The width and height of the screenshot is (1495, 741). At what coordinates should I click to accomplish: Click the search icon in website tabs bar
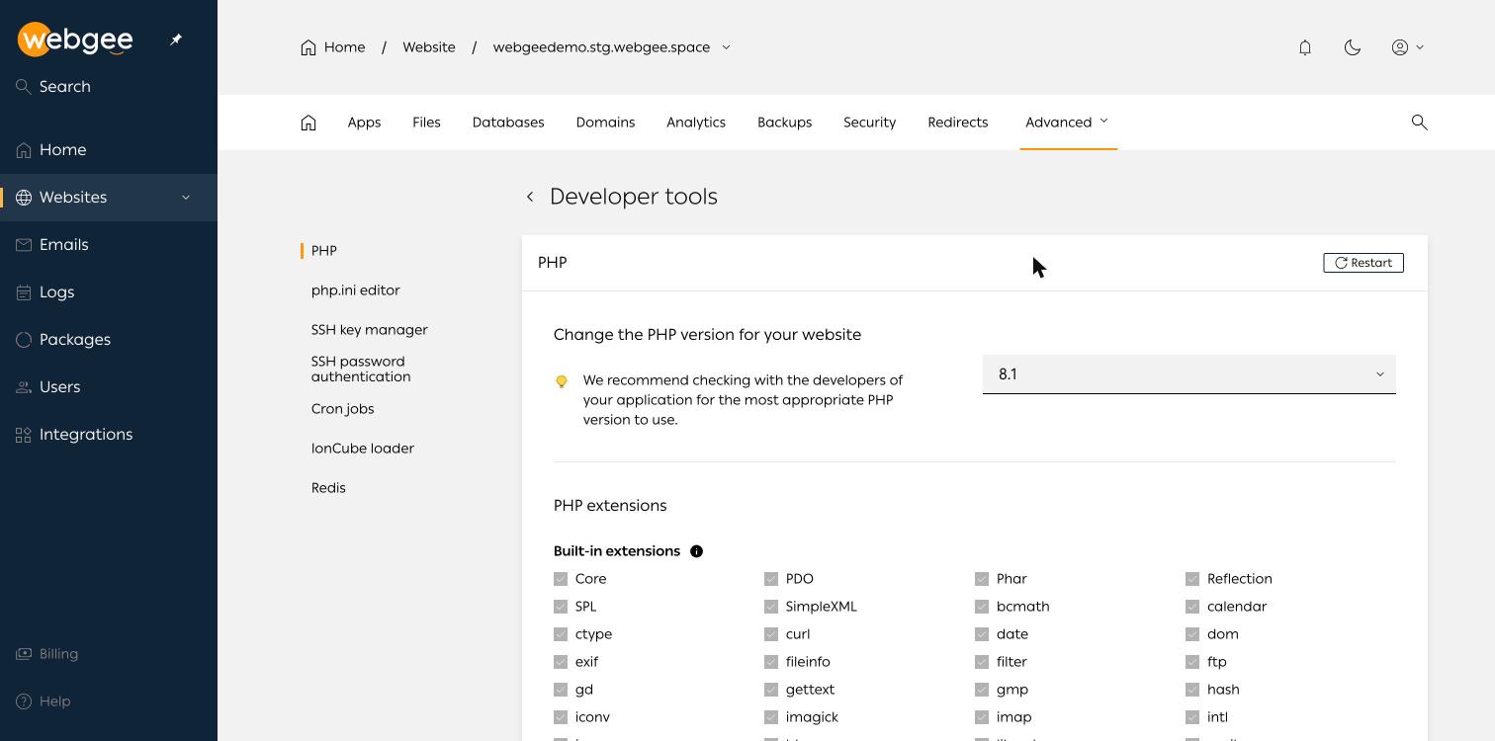pos(1419,123)
